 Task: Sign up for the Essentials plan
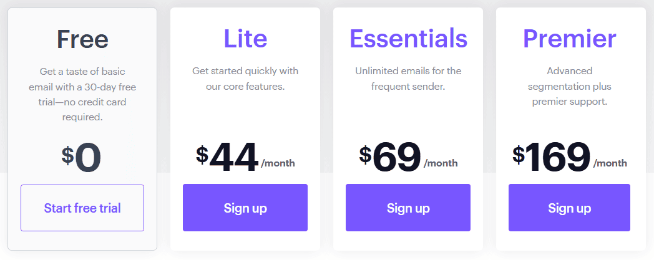click(408, 208)
